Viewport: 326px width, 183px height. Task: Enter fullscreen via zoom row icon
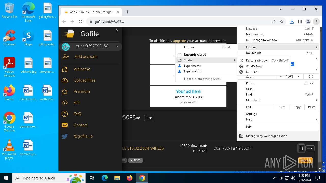click(311, 77)
